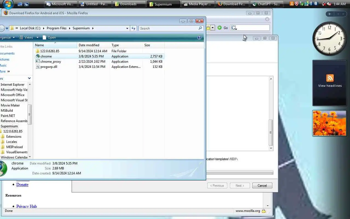This screenshot has width=350, height=219.
Task: Click the orange flowers slideshow gadget
Action: click(329, 123)
